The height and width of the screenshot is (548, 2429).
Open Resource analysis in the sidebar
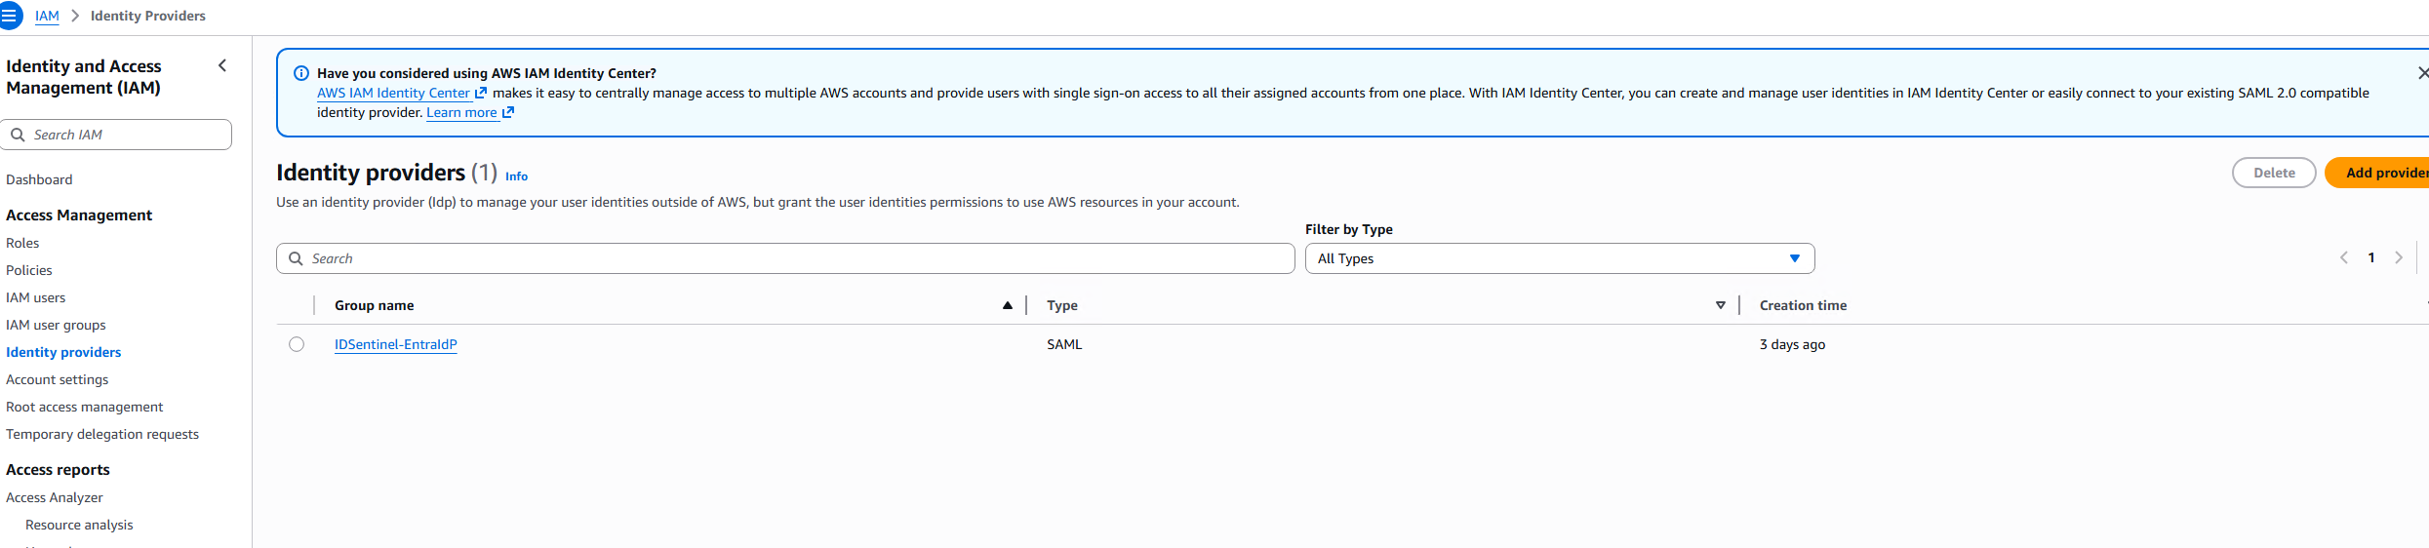(79, 525)
